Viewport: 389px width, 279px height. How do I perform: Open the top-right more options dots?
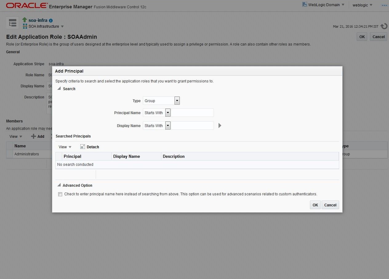click(x=384, y=5)
